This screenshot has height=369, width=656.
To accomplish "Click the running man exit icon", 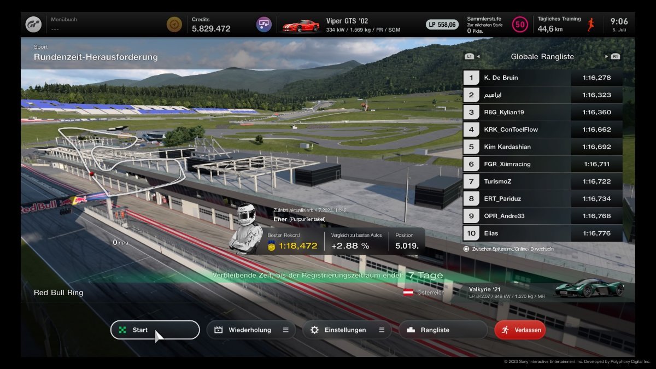I will point(505,330).
